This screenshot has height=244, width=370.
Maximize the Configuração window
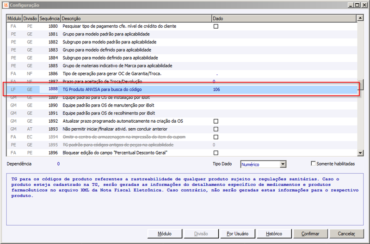click(x=357, y=5)
